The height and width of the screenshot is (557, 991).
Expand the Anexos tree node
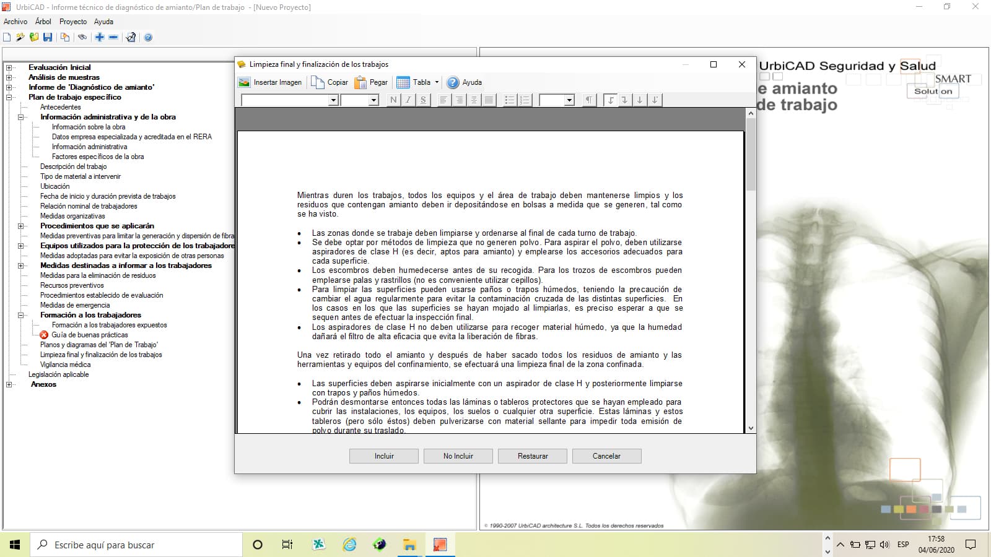pyautogui.click(x=9, y=384)
